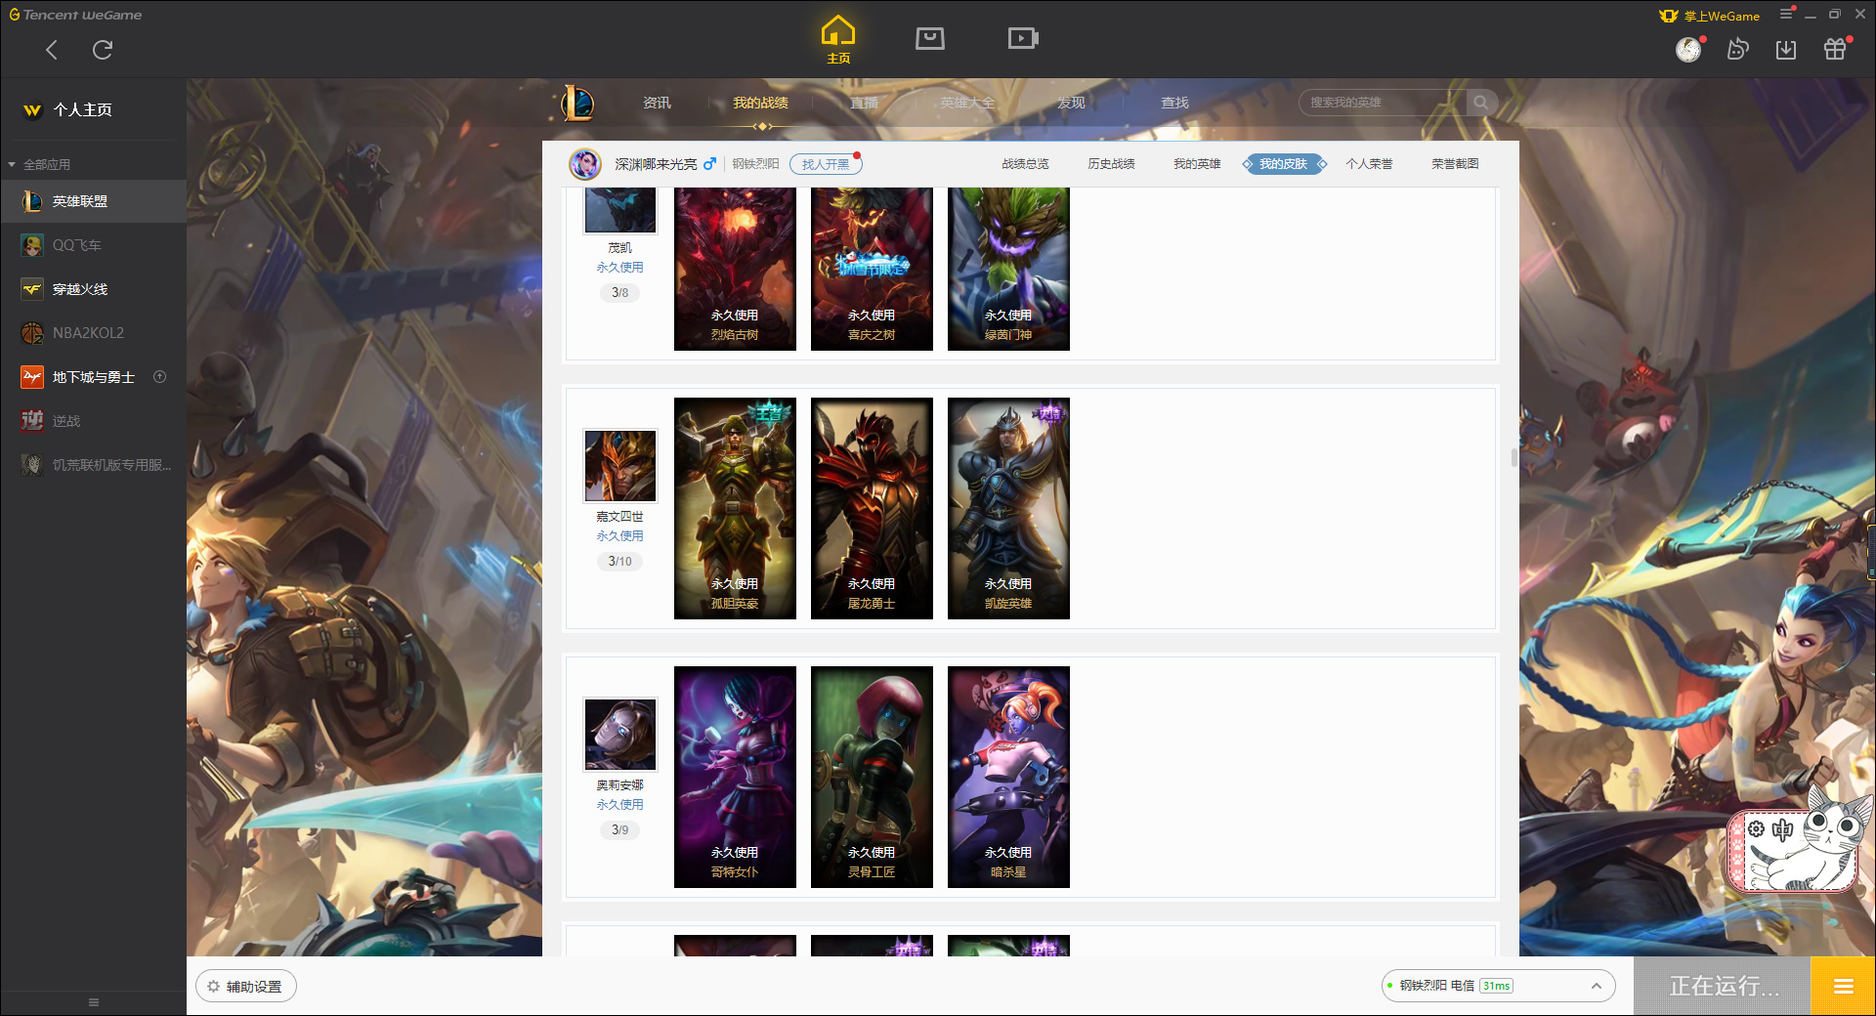Open the 我的战绩 tab
The height and width of the screenshot is (1016, 1876).
[x=760, y=103]
